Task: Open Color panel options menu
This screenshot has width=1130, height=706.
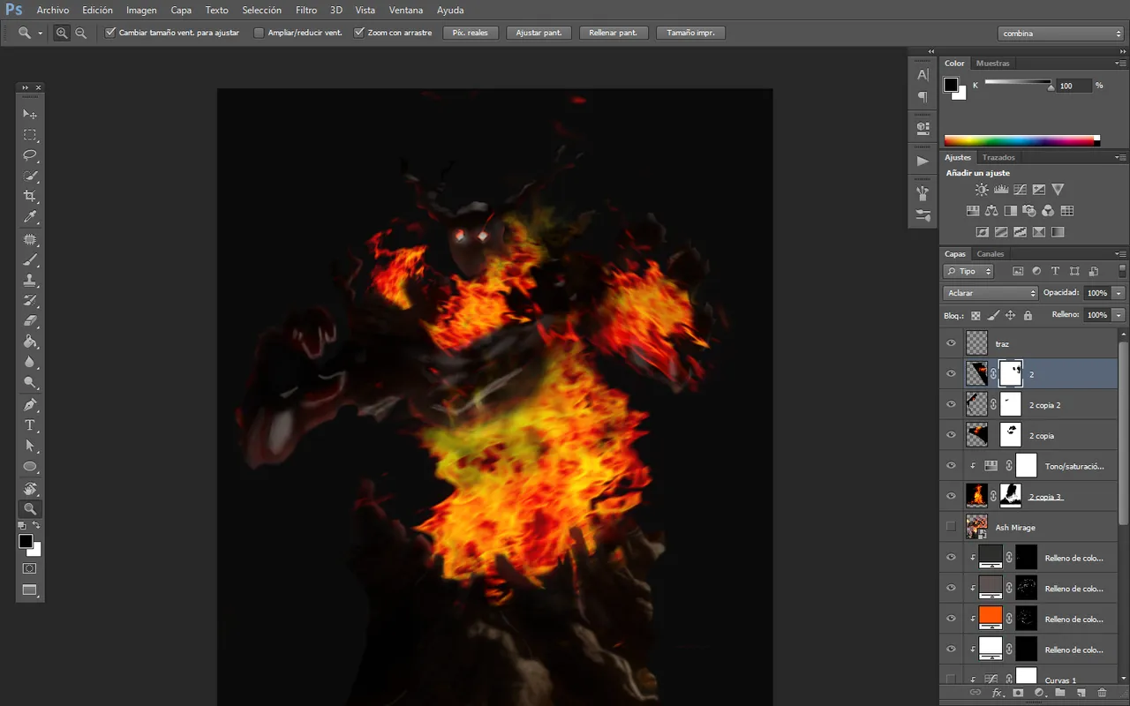Action: (1120, 63)
